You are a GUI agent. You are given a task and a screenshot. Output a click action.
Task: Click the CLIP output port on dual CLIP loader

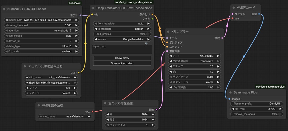tap(79, 73)
